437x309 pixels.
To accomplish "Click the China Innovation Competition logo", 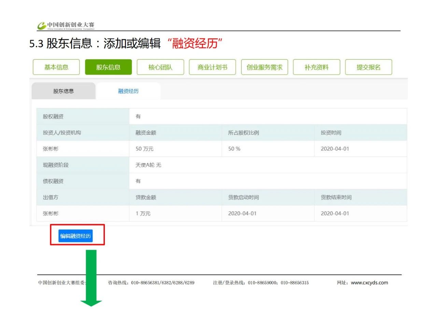I will click(66, 25).
